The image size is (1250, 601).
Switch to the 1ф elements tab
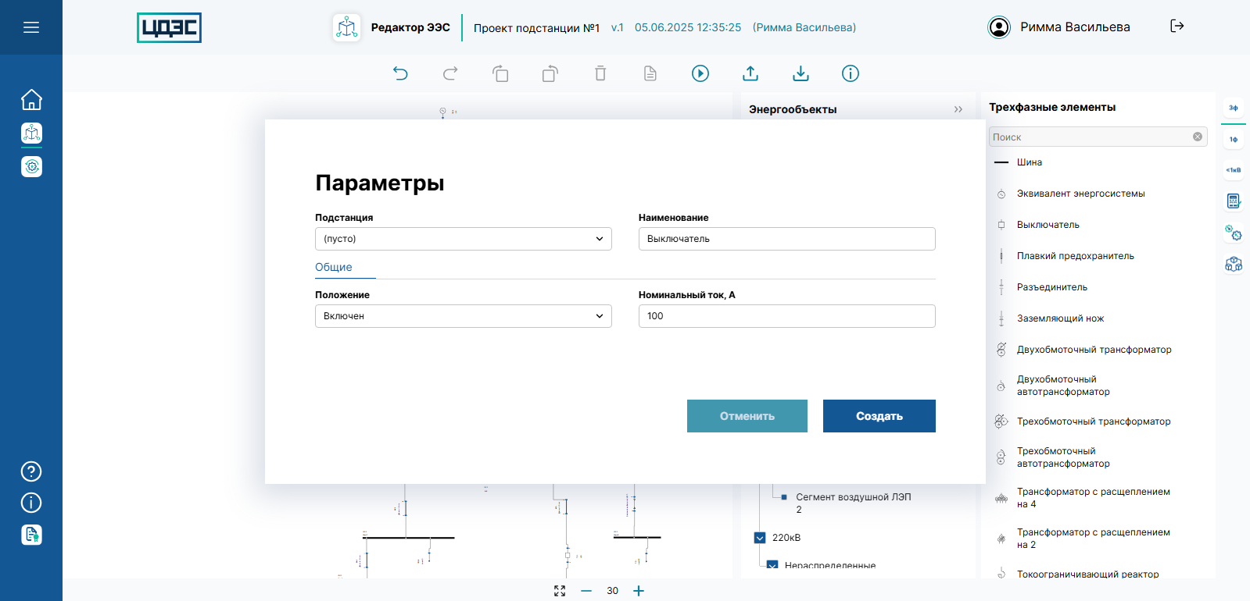point(1234,140)
